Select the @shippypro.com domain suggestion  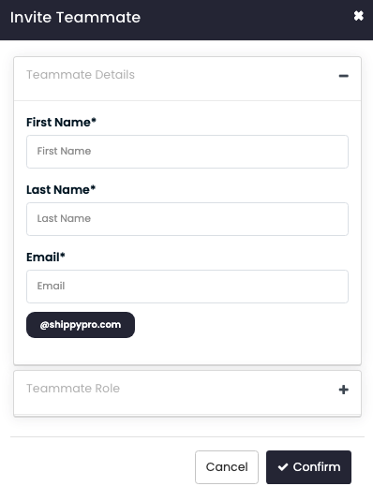click(81, 325)
